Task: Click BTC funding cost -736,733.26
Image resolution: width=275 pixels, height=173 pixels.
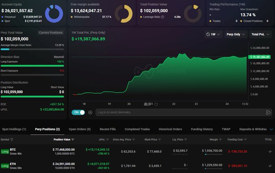Action: tap(238, 152)
